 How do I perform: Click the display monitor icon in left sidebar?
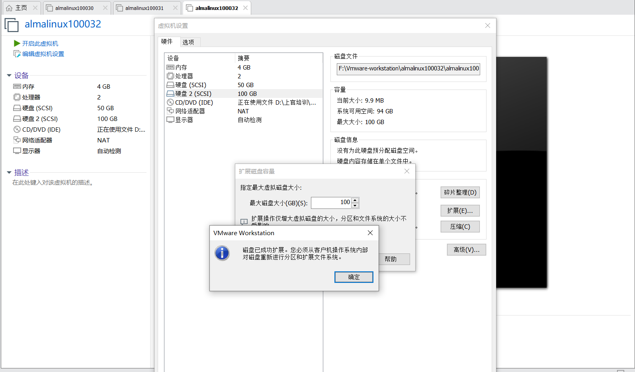(x=17, y=151)
